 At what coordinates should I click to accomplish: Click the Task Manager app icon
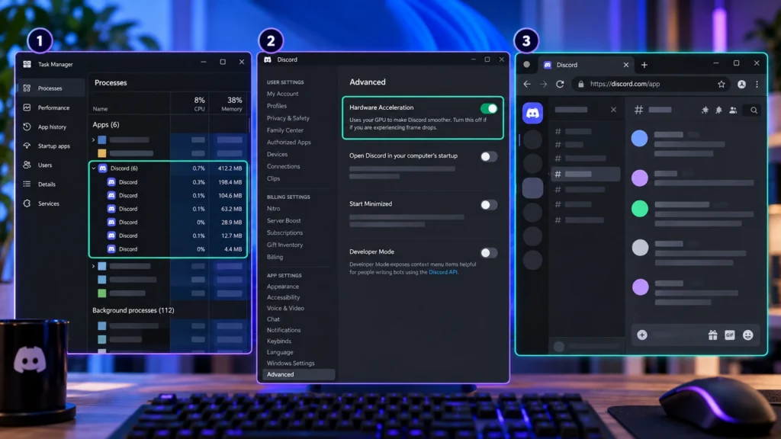click(x=27, y=64)
